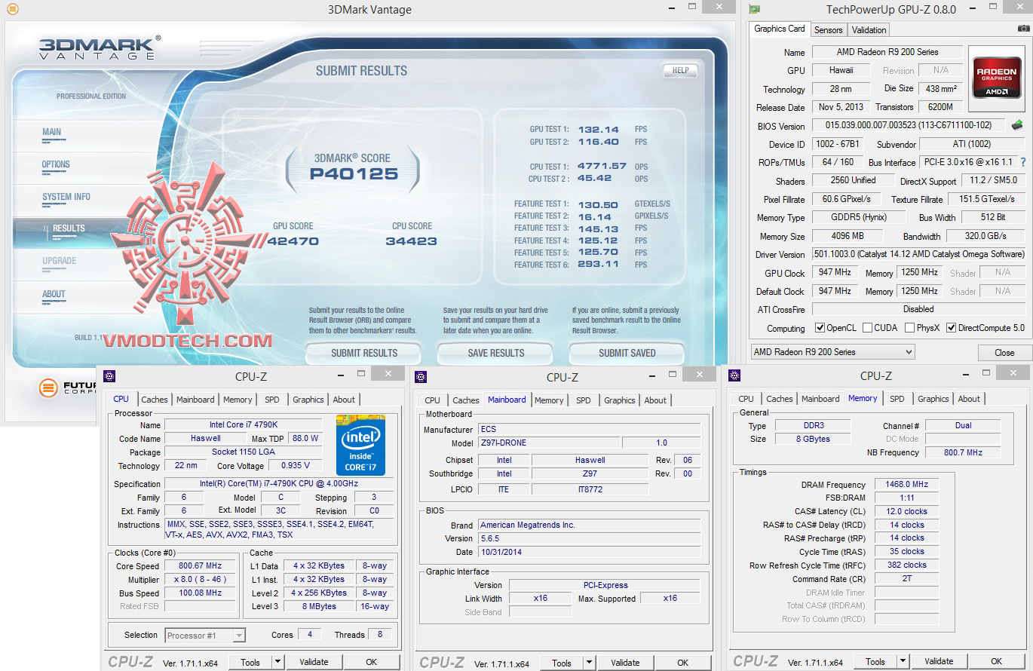The width and height of the screenshot is (1033, 671).
Task: Click the 3DMark Vantage title bar icon
Action: pyautogui.click(x=13, y=10)
